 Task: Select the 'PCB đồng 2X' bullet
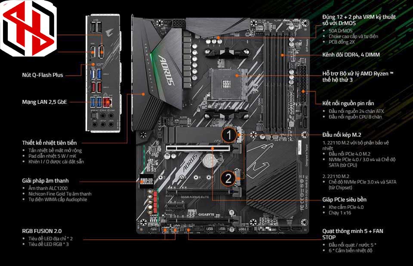click(342, 42)
